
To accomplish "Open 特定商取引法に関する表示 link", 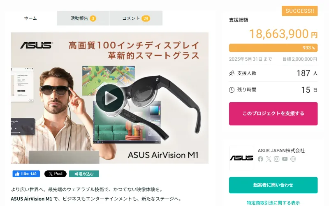I will pyautogui.click(x=273, y=203).
